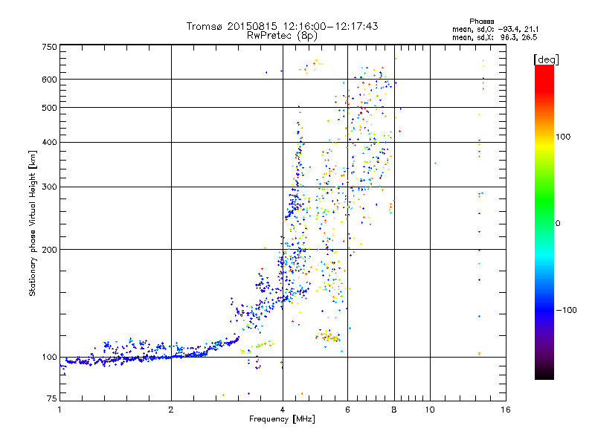This screenshot has height=446, width=595.
Task: Click the plot title 'Tromsø 20150815 12:16:00-12:17:43'
Action: [x=282, y=26]
